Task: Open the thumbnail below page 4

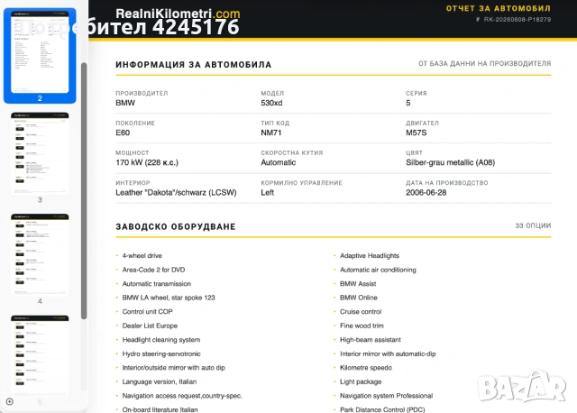Action: coord(40,354)
